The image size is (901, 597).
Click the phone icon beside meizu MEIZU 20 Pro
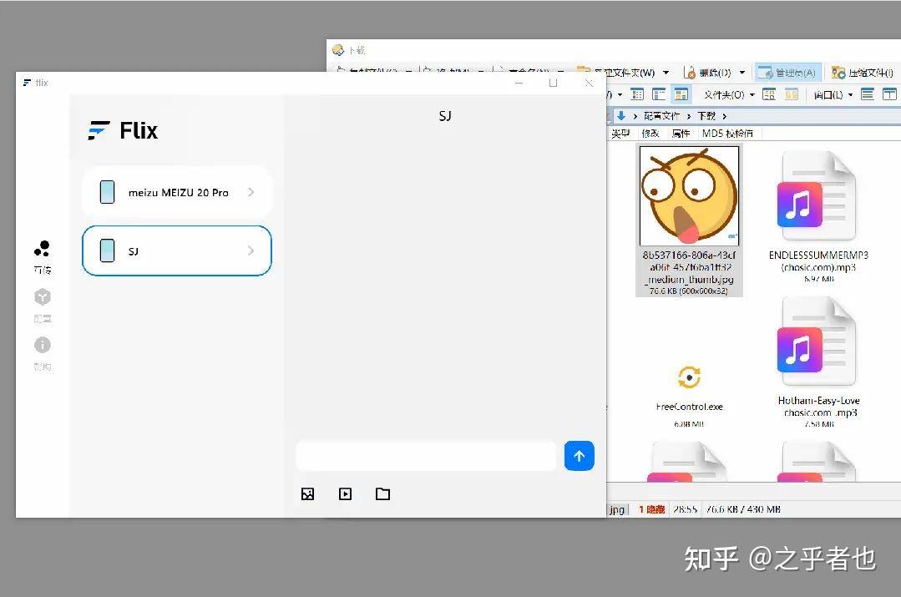tap(107, 192)
